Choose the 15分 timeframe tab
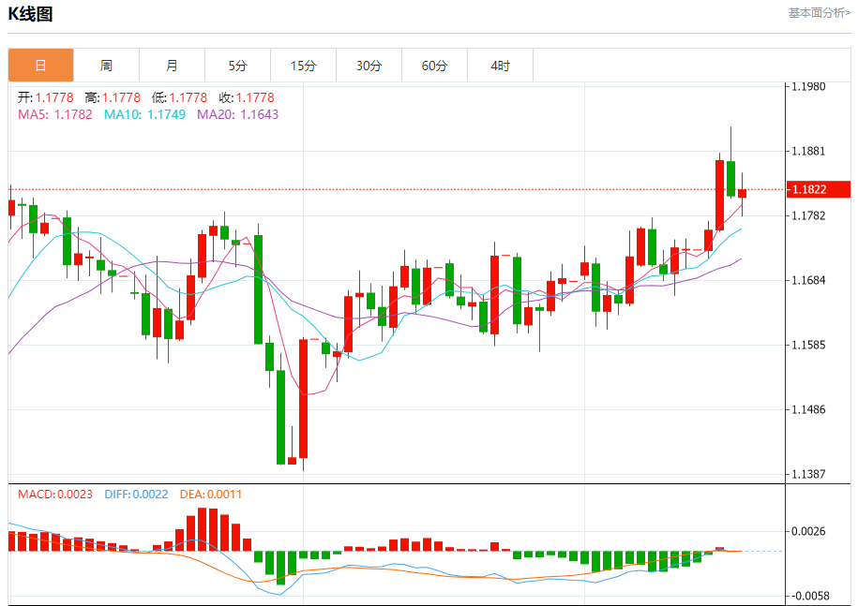The image size is (858, 606). (x=303, y=66)
